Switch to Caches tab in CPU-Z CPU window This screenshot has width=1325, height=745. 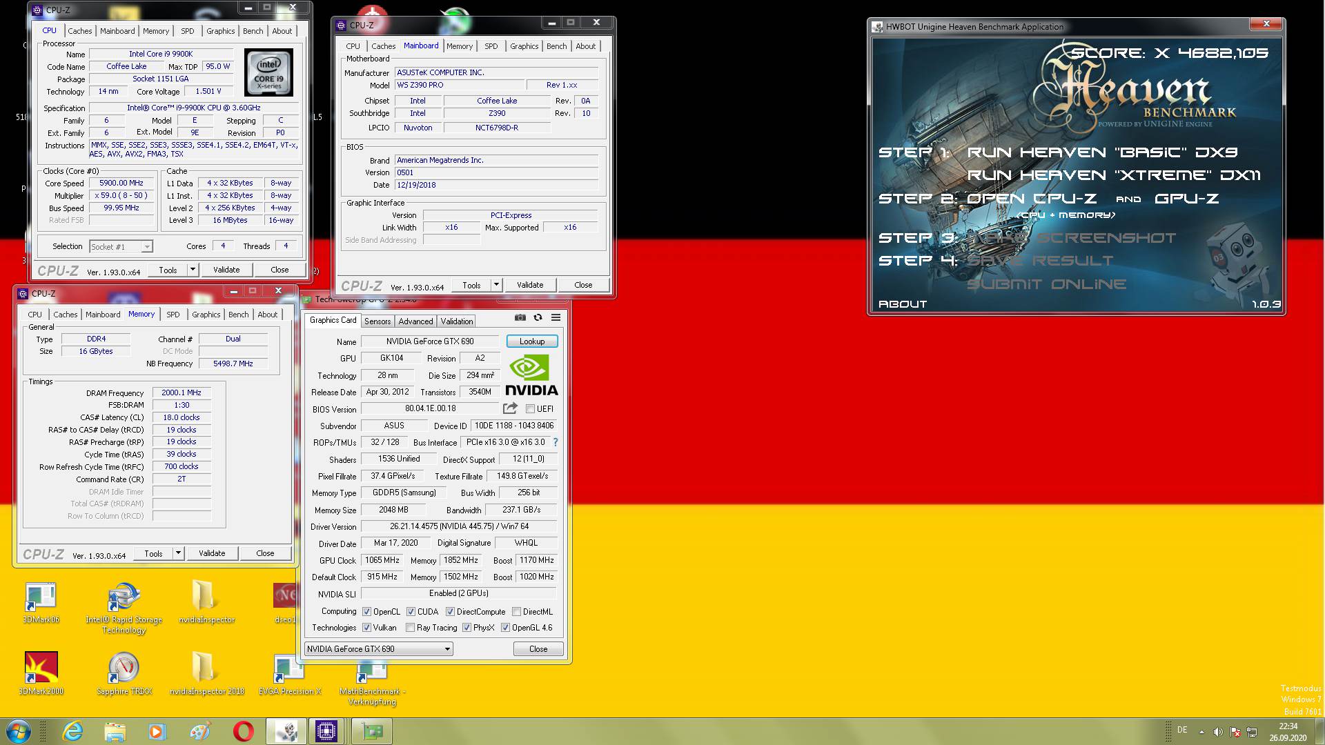[x=79, y=31]
